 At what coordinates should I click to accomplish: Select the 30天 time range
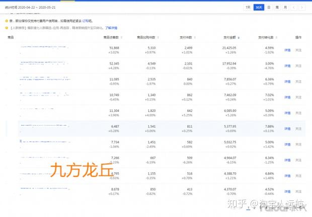pyautogui.click(x=259, y=8)
